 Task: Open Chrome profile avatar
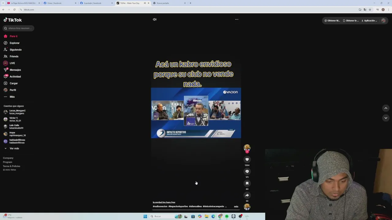(383, 9)
